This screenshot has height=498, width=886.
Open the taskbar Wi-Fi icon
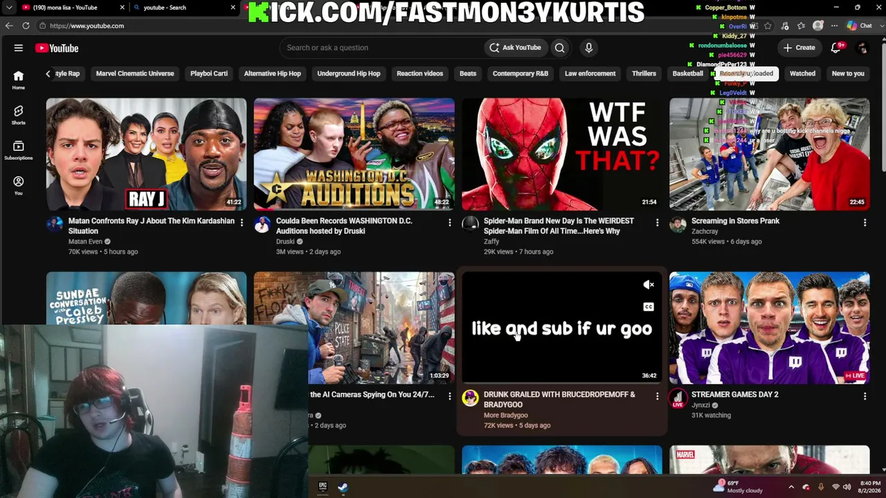[835, 487]
